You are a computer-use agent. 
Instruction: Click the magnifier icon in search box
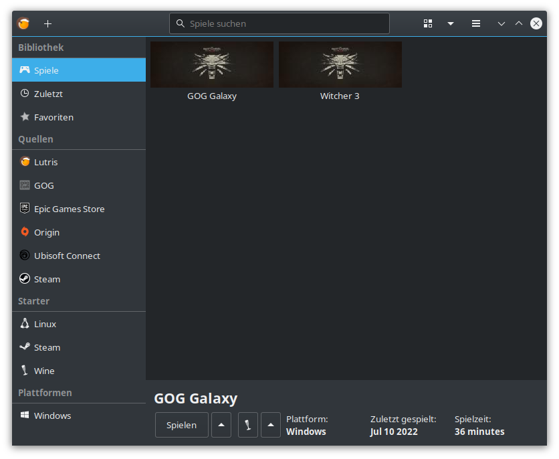coord(181,23)
